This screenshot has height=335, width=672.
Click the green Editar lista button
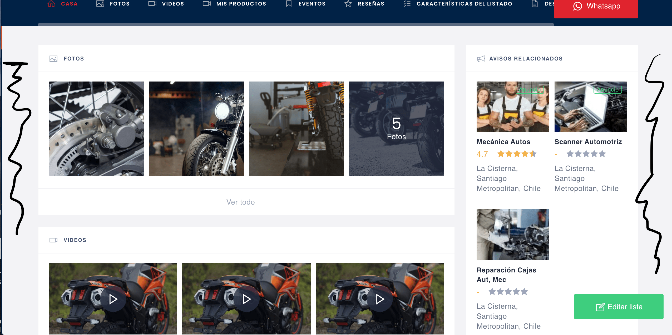[x=619, y=307]
